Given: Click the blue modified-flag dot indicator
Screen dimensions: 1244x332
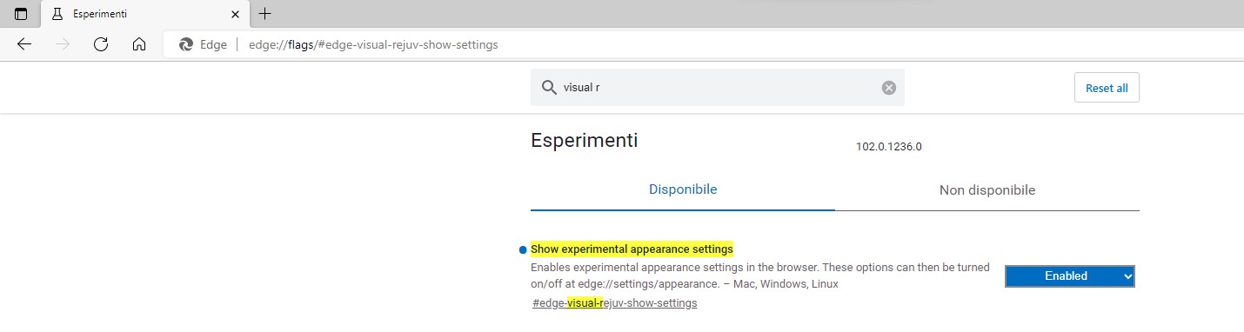Looking at the screenshot, I should click(523, 250).
